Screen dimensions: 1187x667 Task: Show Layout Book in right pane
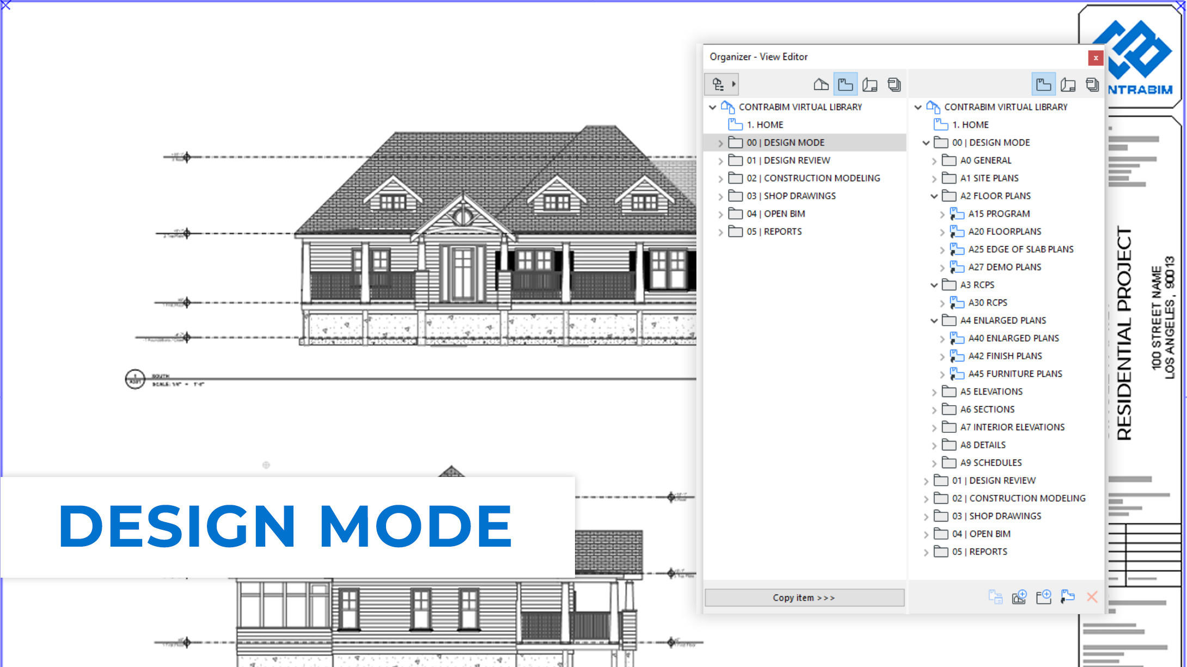pyautogui.click(x=1068, y=84)
